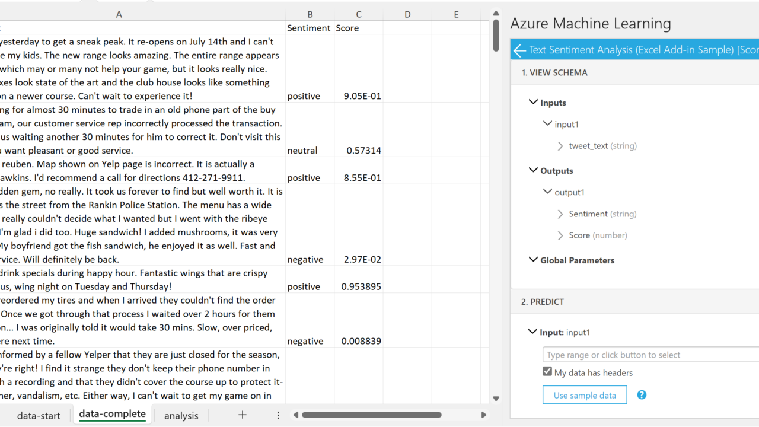Screen dimensions: 759x427
Task: Click the input range text field
Action: [x=649, y=355]
